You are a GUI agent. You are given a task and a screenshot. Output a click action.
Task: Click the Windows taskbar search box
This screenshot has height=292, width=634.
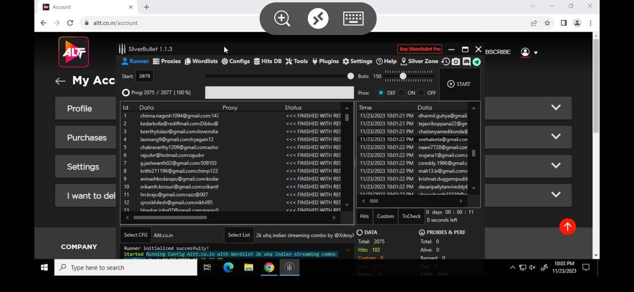pyautogui.click(x=126, y=267)
